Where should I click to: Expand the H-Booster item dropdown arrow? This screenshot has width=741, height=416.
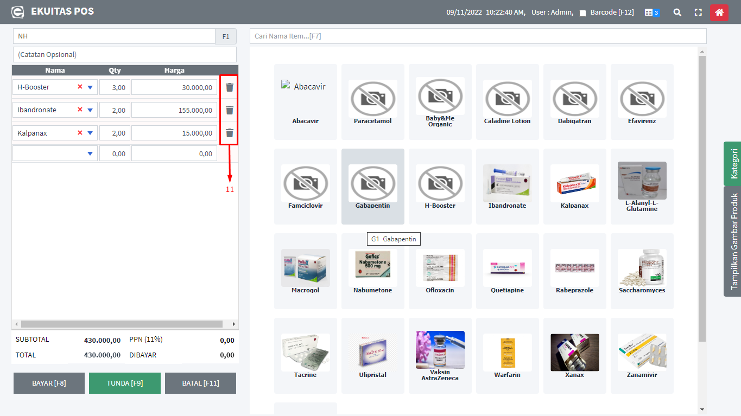(90, 87)
